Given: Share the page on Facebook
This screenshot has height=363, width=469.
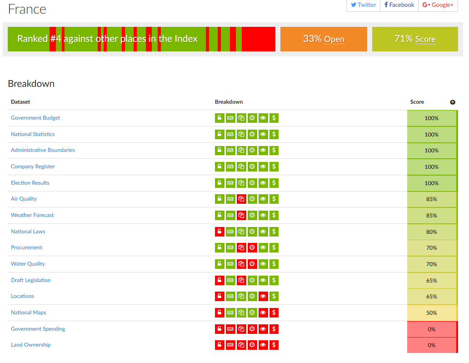Looking at the screenshot, I should pos(399,5).
